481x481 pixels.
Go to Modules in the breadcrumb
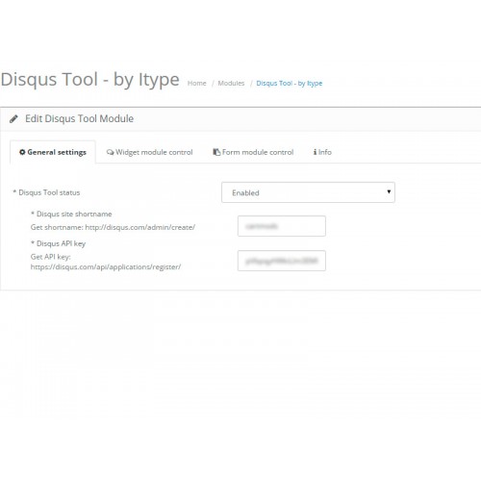tap(231, 84)
